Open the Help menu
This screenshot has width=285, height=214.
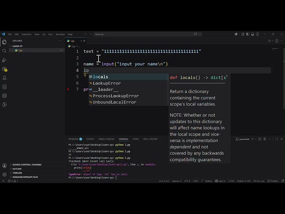70,34
